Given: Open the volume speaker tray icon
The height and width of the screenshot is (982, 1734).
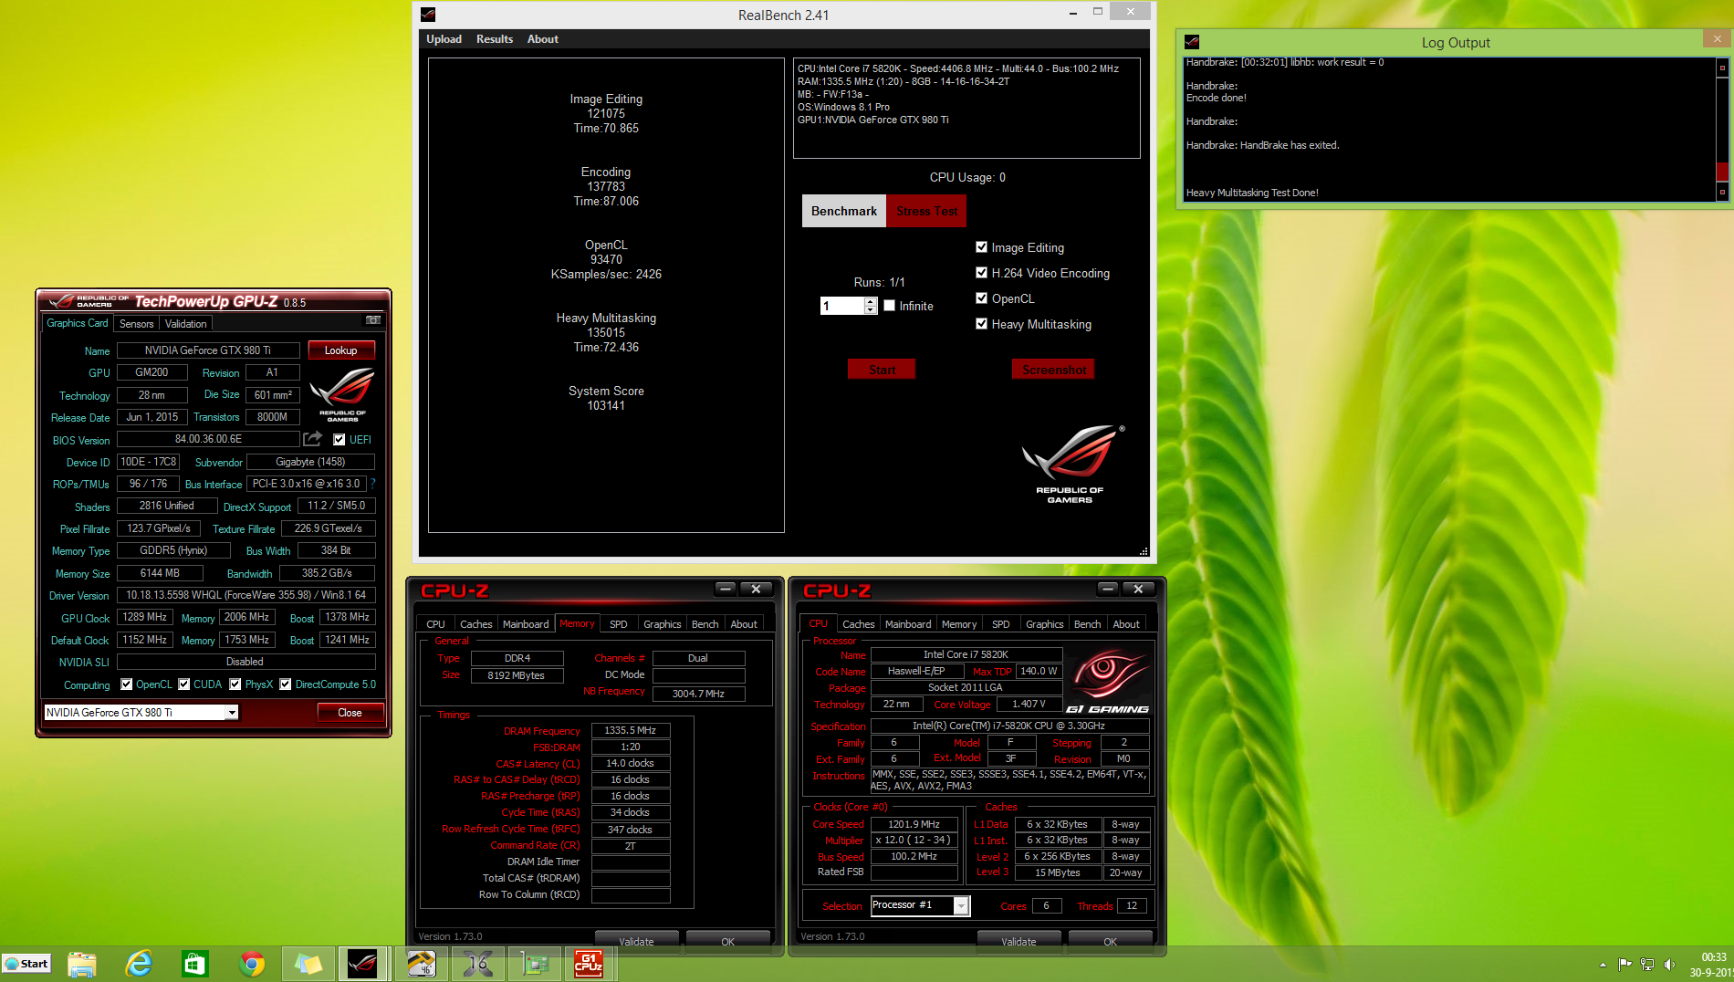Looking at the screenshot, I should (x=1669, y=965).
